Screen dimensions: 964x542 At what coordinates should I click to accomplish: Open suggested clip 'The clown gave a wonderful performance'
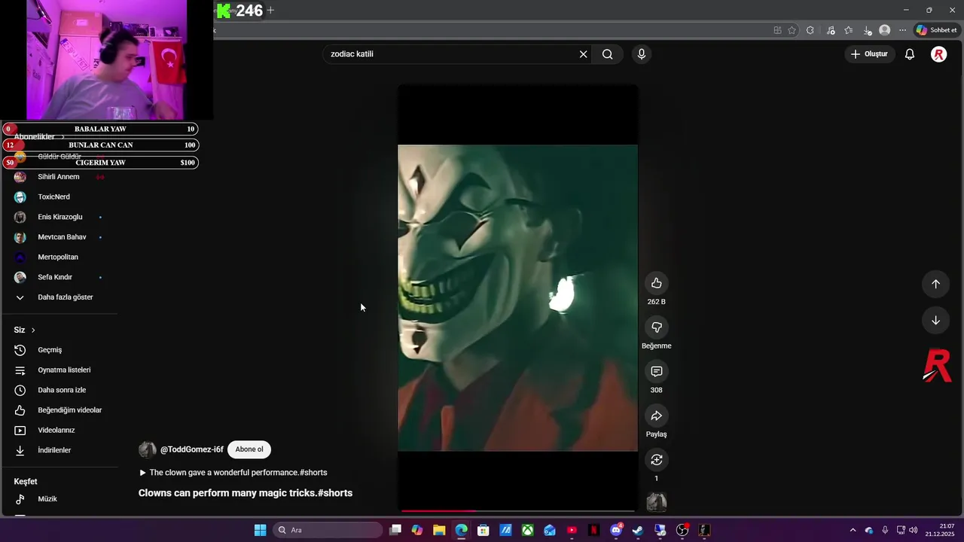pyautogui.click(x=233, y=473)
